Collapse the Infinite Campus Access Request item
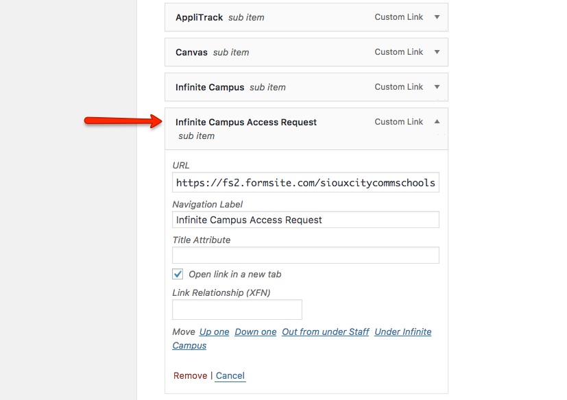The height and width of the screenshot is (400, 567). click(437, 121)
